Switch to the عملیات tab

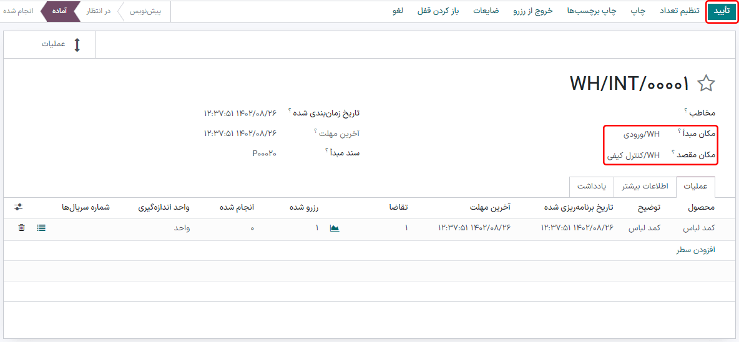pos(696,187)
